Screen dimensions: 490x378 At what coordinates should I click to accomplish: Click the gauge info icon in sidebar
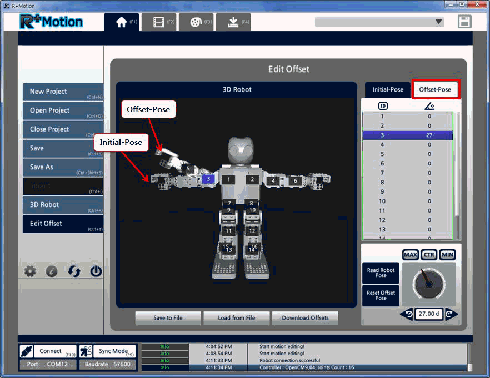[x=52, y=271]
